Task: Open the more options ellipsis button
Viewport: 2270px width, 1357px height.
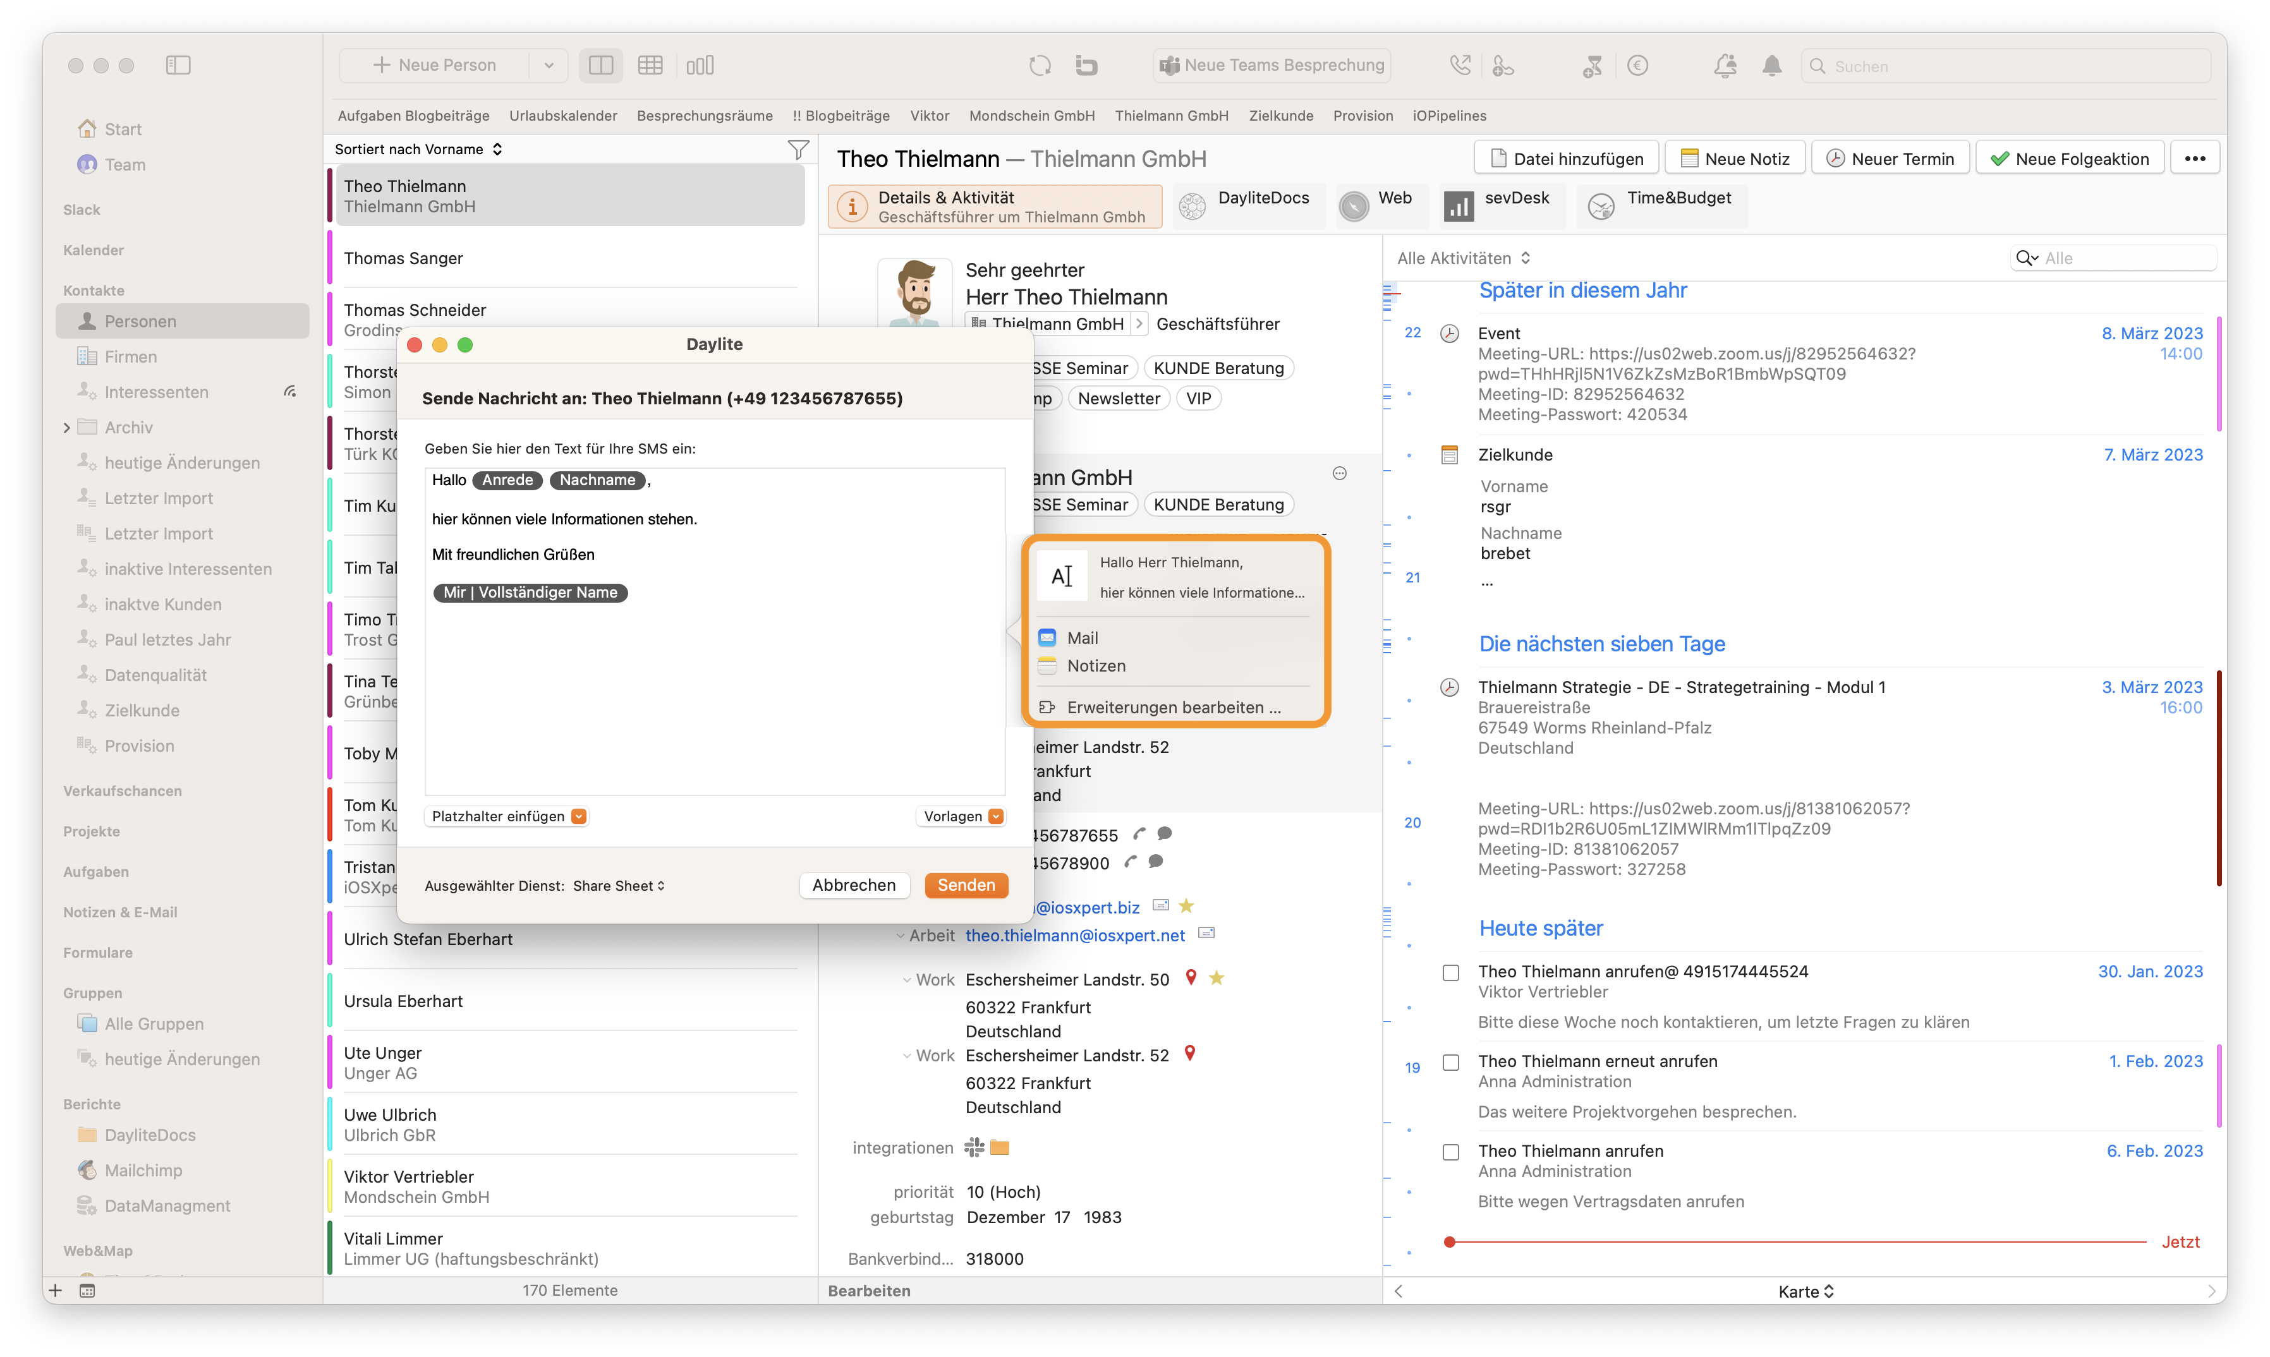Action: pos(2195,158)
